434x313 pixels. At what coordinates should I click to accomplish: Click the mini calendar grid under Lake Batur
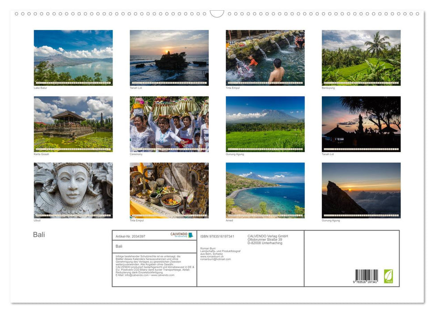[73, 81]
